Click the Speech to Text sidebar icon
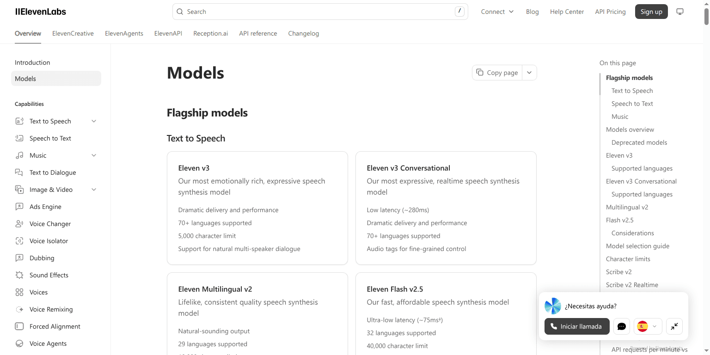The height and width of the screenshot is (355, 710). pos(19,138)
